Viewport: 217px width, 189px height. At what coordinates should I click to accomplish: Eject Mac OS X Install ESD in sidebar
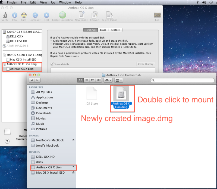tap(73, 173)
